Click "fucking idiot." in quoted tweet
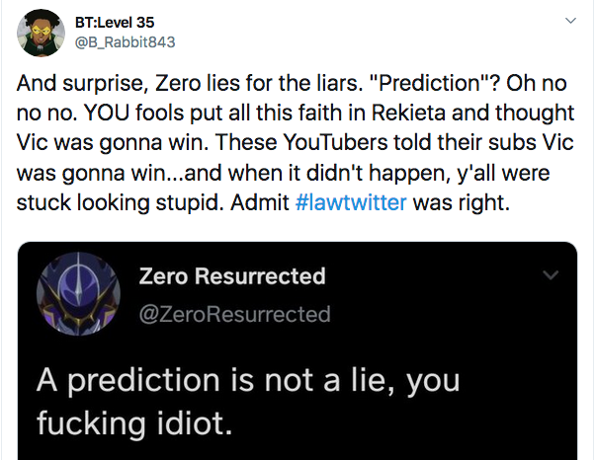The width and height of the screenshot is (596, 460). [134, 423]
